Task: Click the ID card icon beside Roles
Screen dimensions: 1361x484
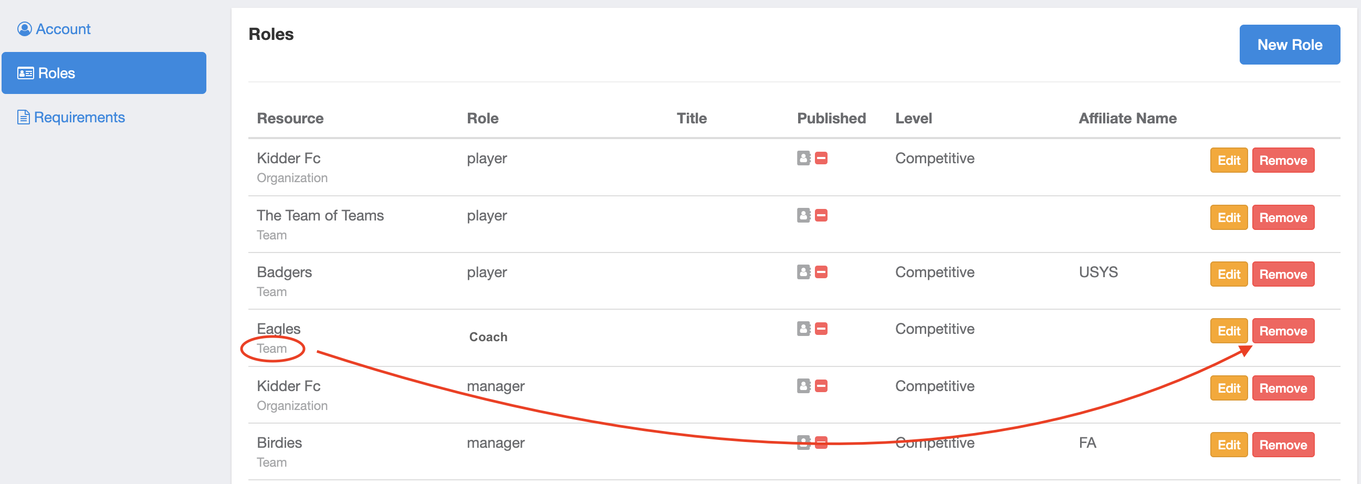Action: [x=25, y=73]
